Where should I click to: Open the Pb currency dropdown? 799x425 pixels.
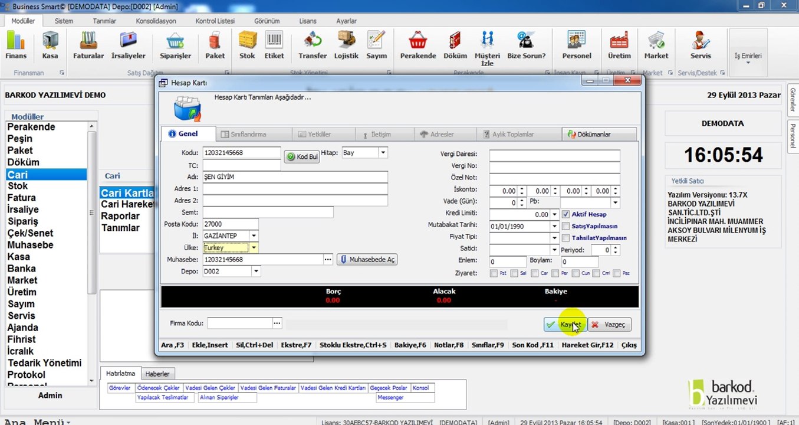616,202
